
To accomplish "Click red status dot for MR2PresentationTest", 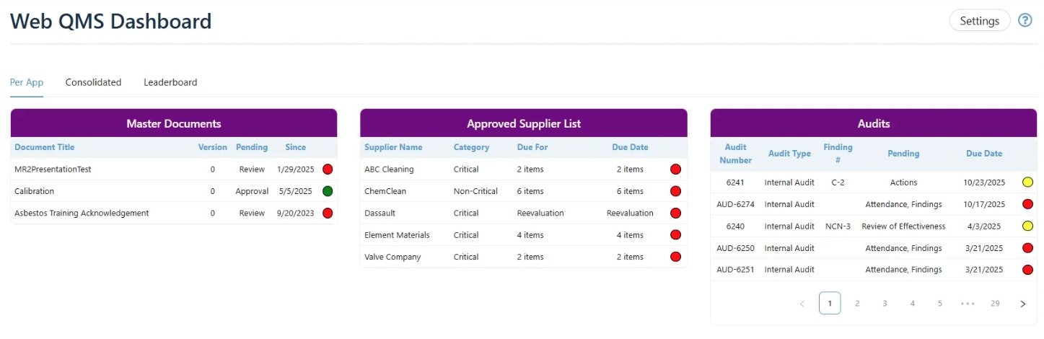I will click(x=328, y=169).
